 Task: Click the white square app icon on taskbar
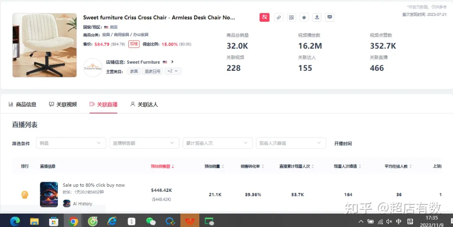[131, 221]
